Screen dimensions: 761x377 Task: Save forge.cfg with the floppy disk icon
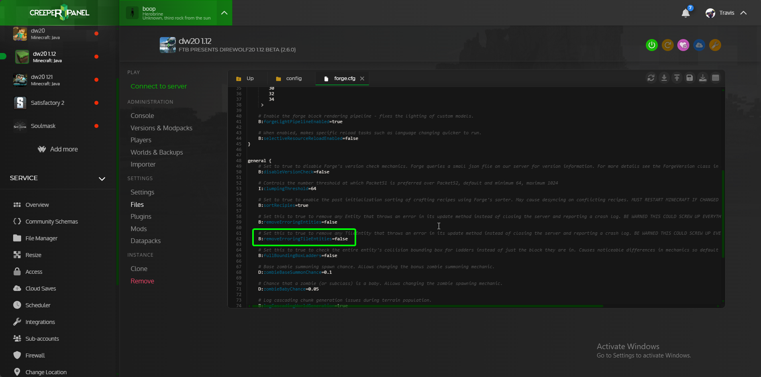pyautogui.click(x=690, y=78)
